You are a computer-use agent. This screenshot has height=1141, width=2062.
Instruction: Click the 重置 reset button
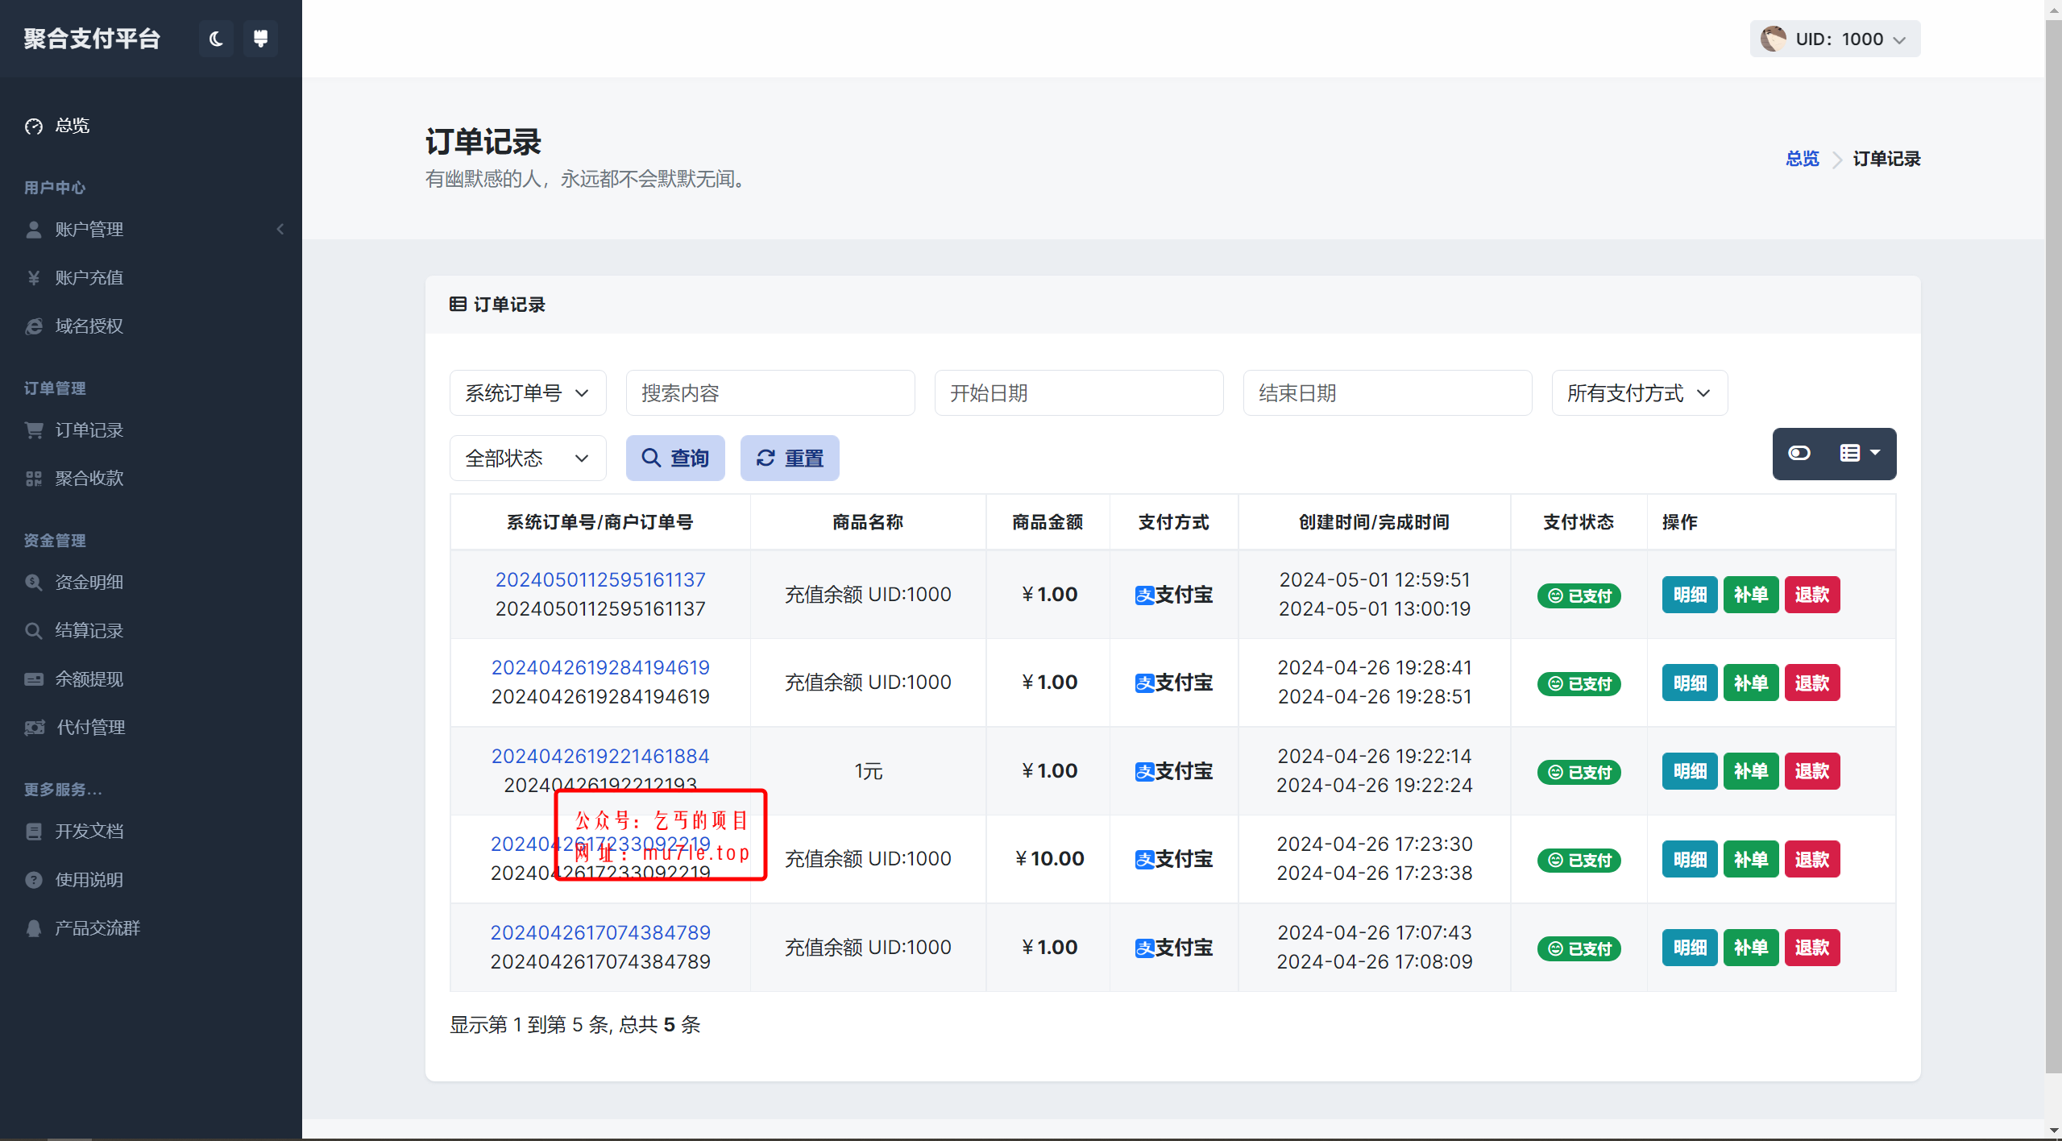[790, 458]
